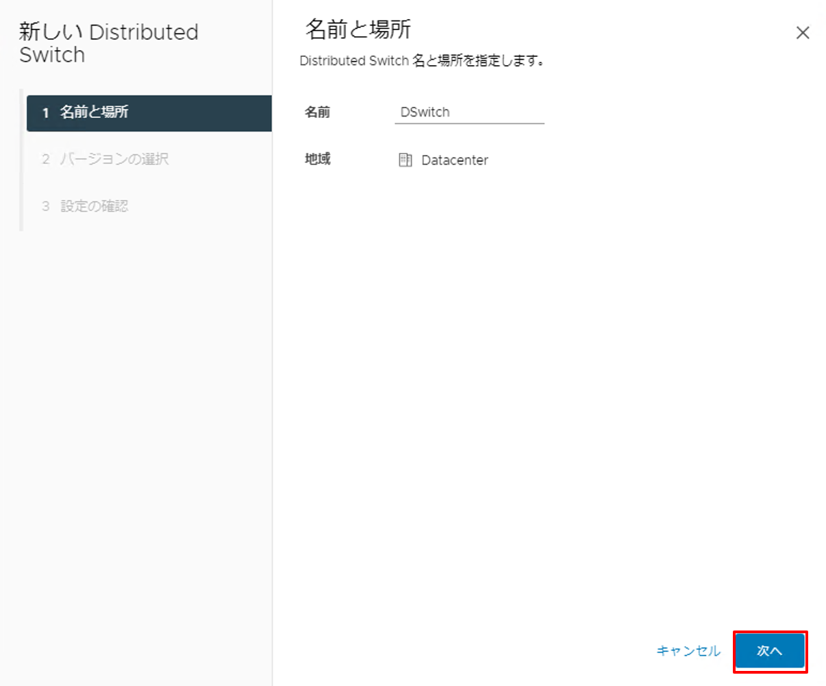
Task: Click the description text under the heading
Action: pyautogui.click(x=423, y=61)
